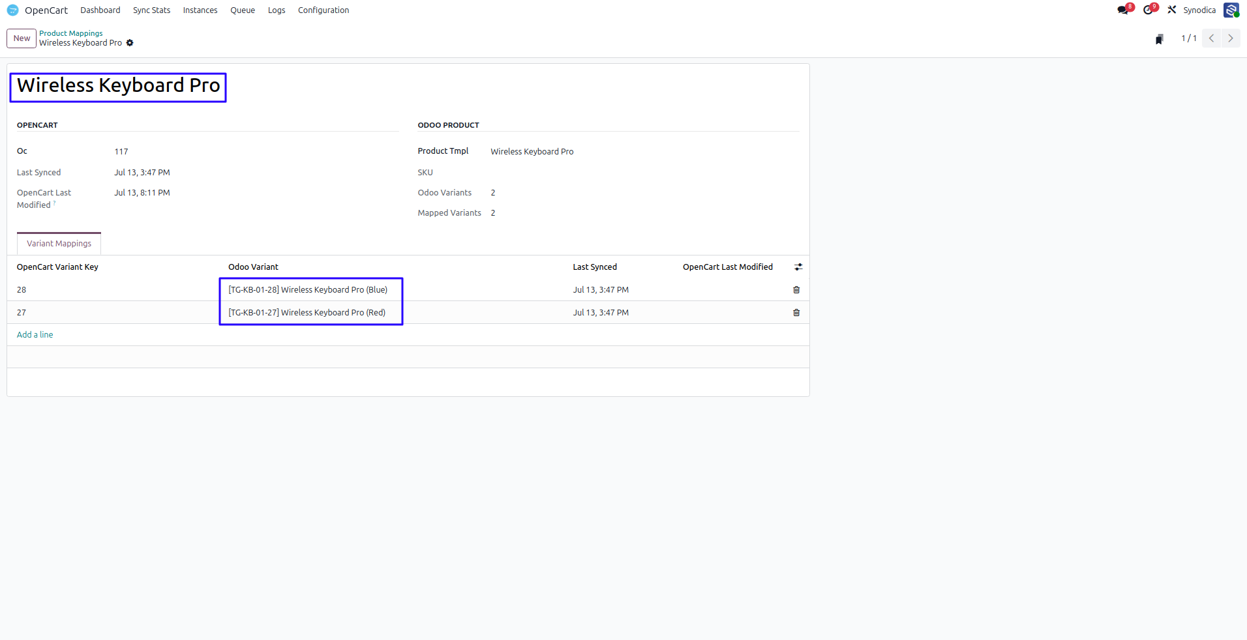Open the Sync Stats menu
1247x640 pixels.
[x=151, y=10]
